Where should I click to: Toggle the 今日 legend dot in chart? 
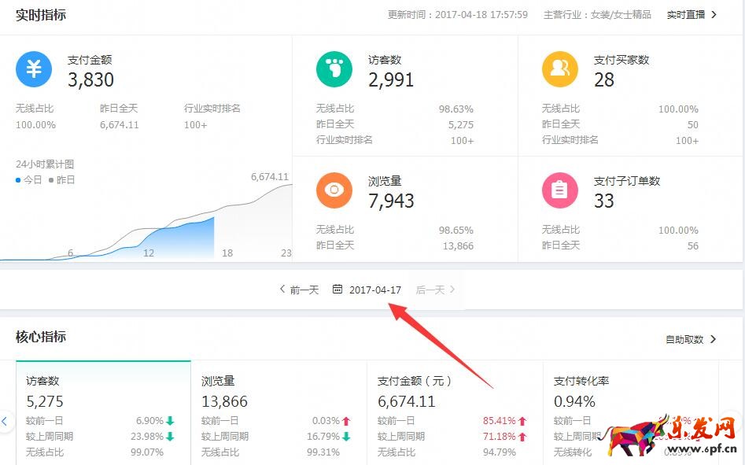tap(19, 180)
